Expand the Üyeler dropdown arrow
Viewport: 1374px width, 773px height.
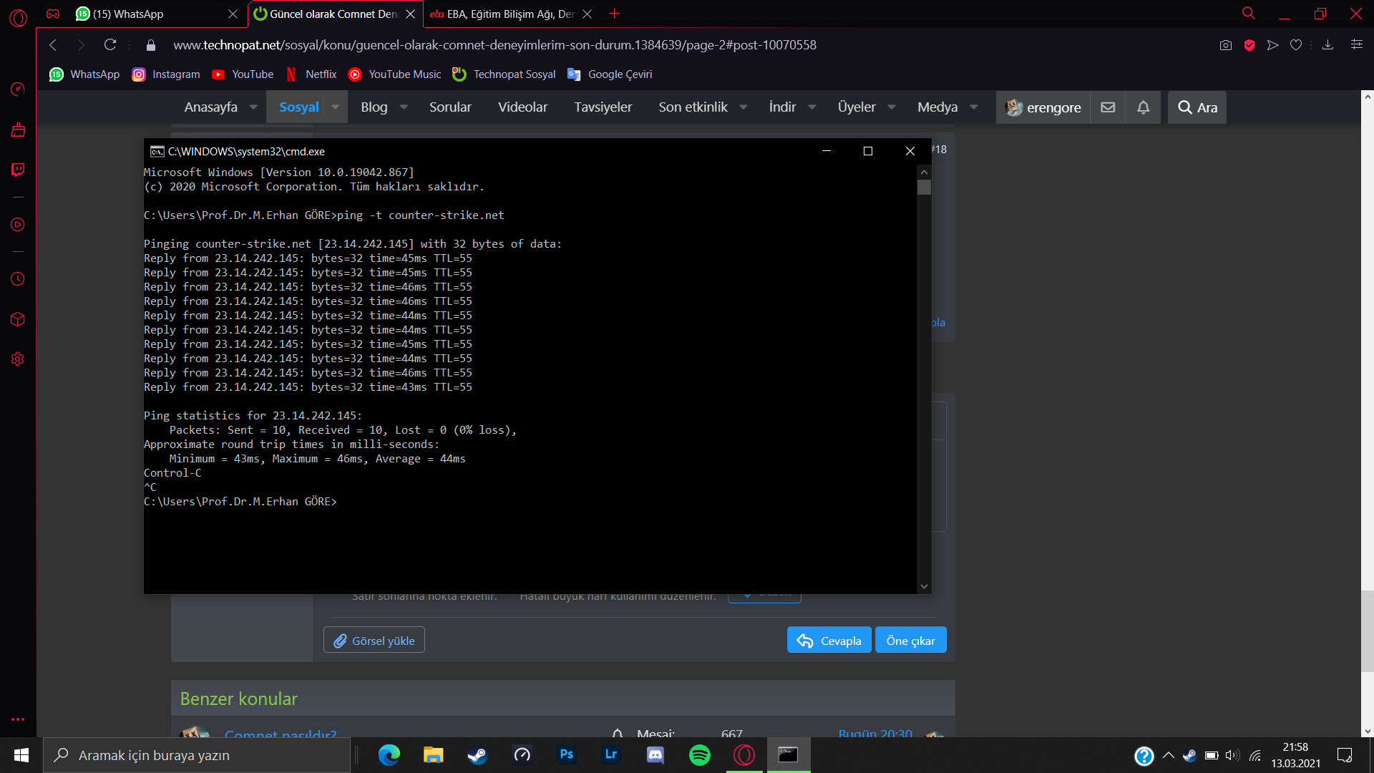892,107
